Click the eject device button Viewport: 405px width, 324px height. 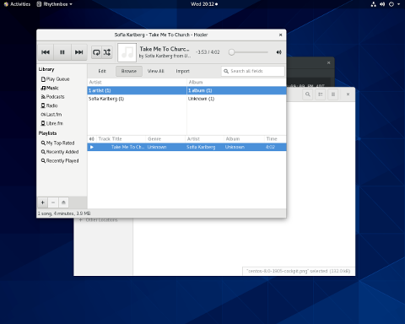[63, 202]
